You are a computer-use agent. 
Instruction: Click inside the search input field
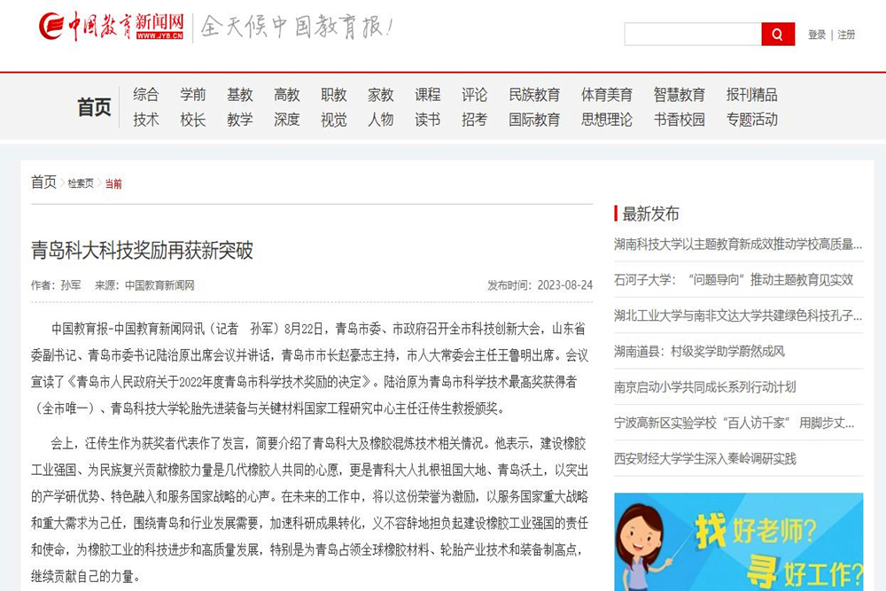692,35
